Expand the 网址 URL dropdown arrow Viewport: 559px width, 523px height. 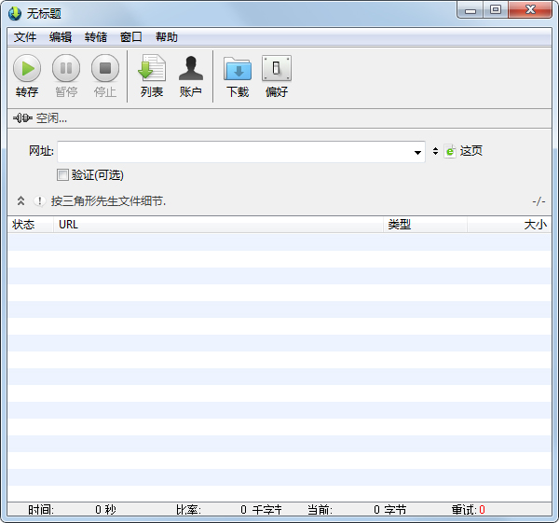pyautogui.click(x=418, y=152)
